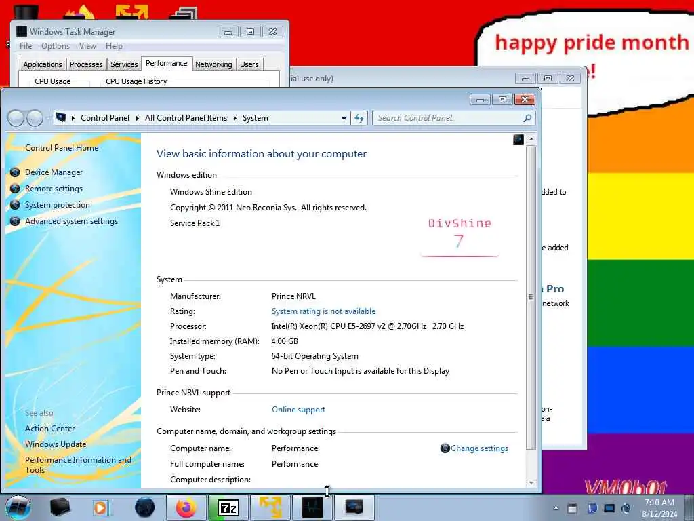Click the network tray icon
Screen dimensions: 694x521
[x=609, y=508]
